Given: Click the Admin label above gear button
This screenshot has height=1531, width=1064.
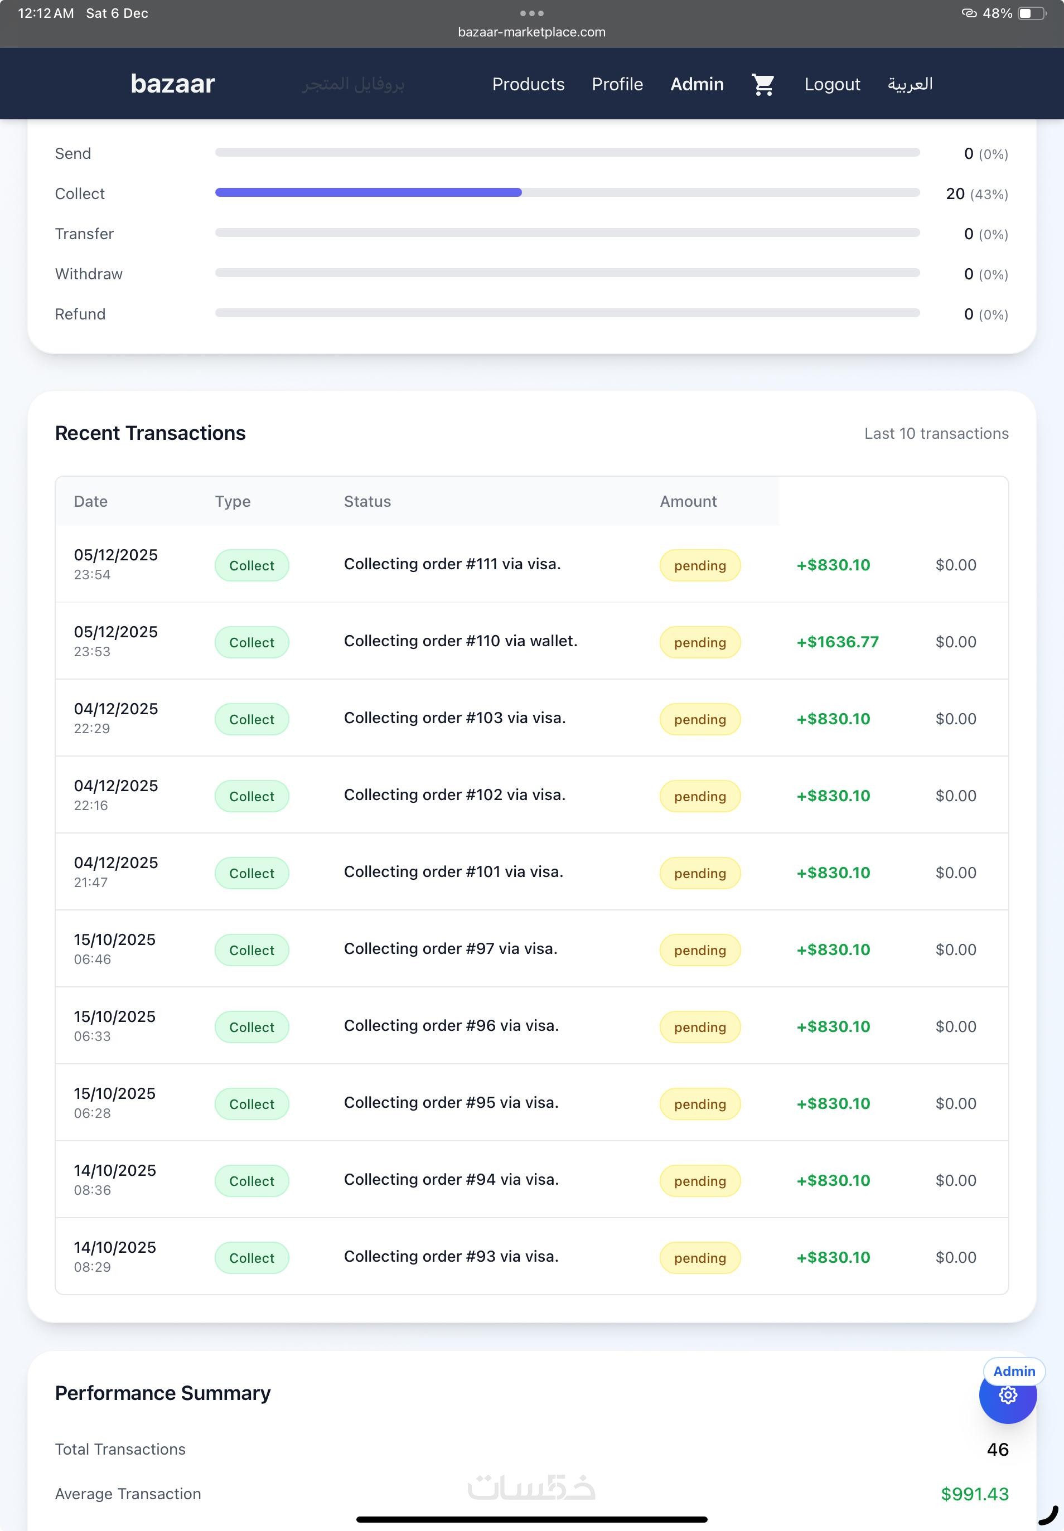Looking at the screenshot, I should point(1013,1371).
